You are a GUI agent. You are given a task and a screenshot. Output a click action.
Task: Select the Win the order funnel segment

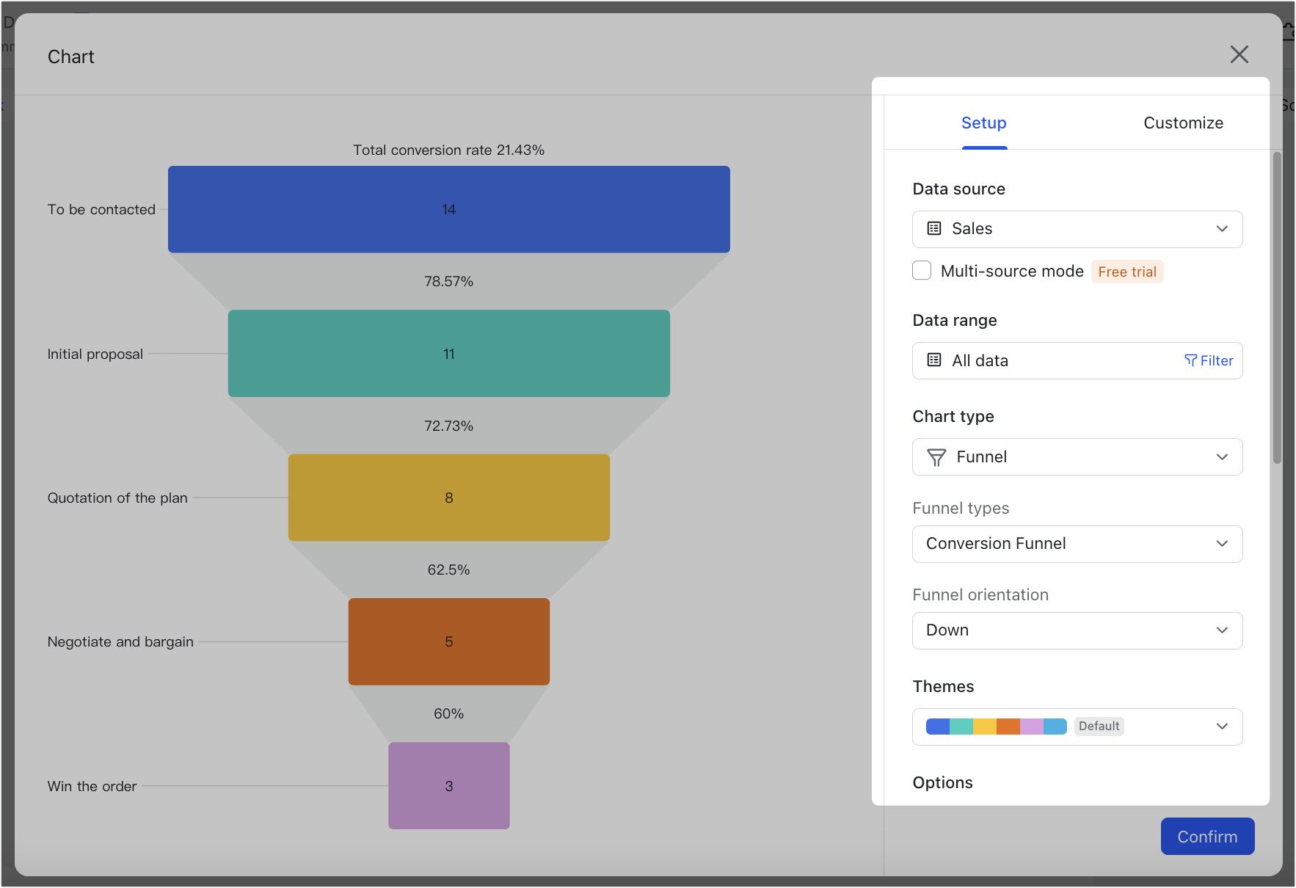(x=448, y=785)
